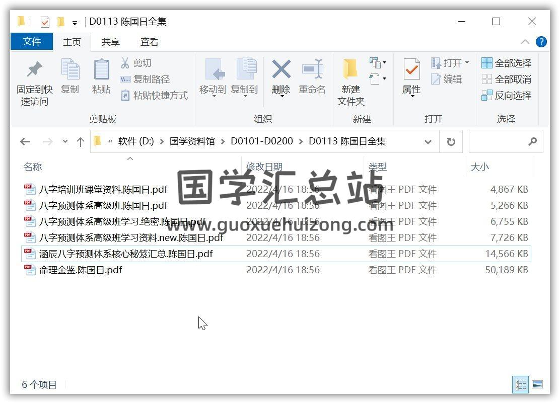Switch to the 共享 ribbon tab
The height and width of the screenshot is (404, 560).
[110, 42]
